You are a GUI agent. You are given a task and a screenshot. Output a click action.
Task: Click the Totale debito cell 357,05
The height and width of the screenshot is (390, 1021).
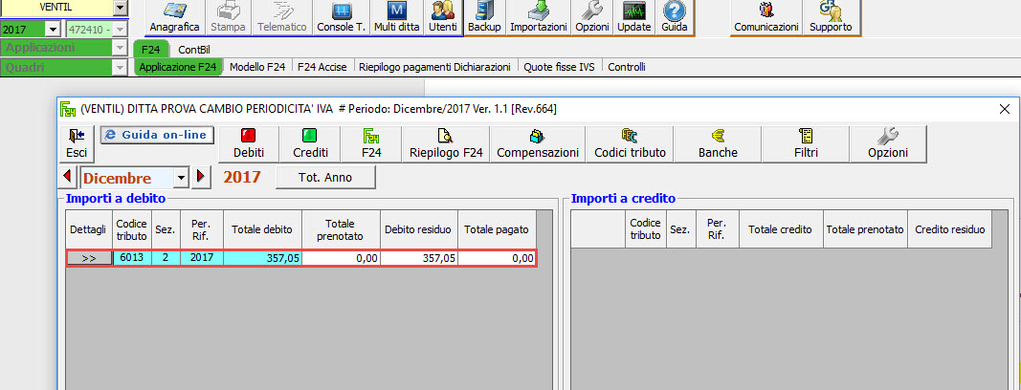point(262,258)
